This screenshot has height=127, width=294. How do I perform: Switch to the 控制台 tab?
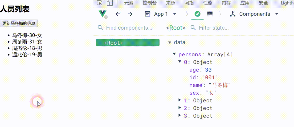click(x=149, y=3)
